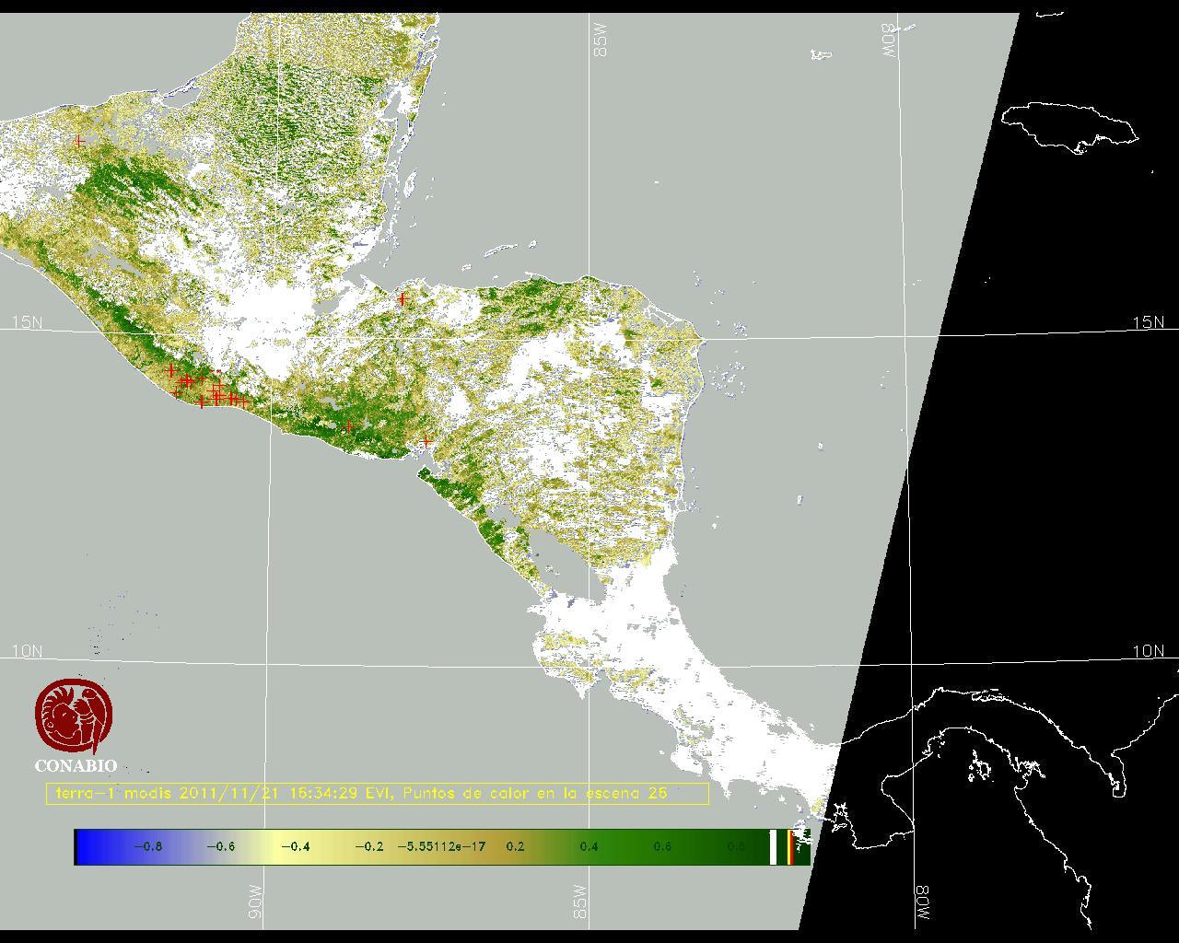
Task: Pick the 0.4 green value on the color scale
Action: (x=589, y=846)
